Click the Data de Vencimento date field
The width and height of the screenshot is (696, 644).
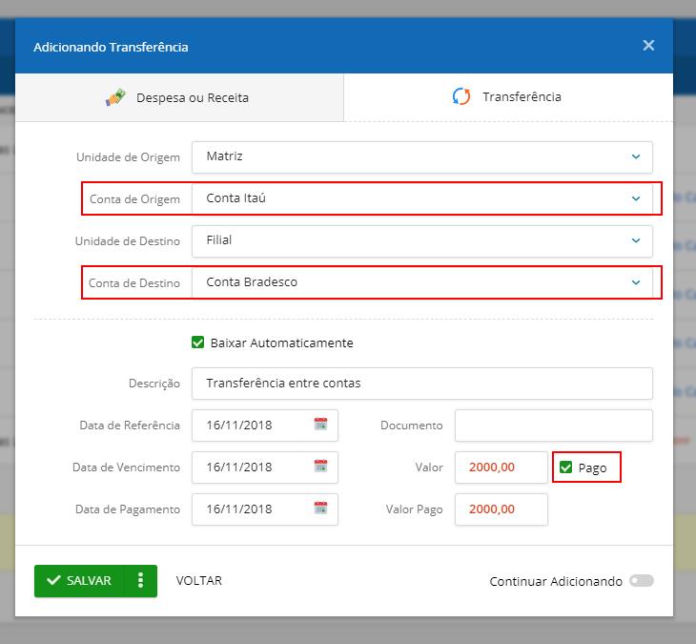click(264, 467)
